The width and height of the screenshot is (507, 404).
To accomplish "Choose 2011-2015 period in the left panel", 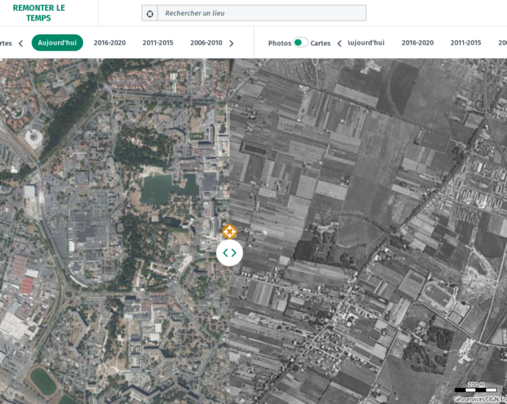I will 158,43.
